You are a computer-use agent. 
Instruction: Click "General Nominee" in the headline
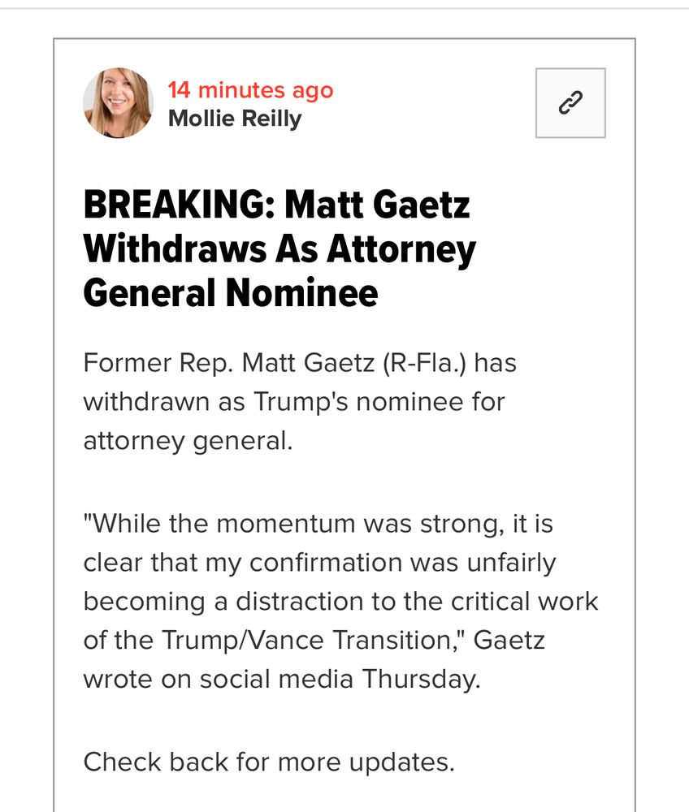(231, 292)
